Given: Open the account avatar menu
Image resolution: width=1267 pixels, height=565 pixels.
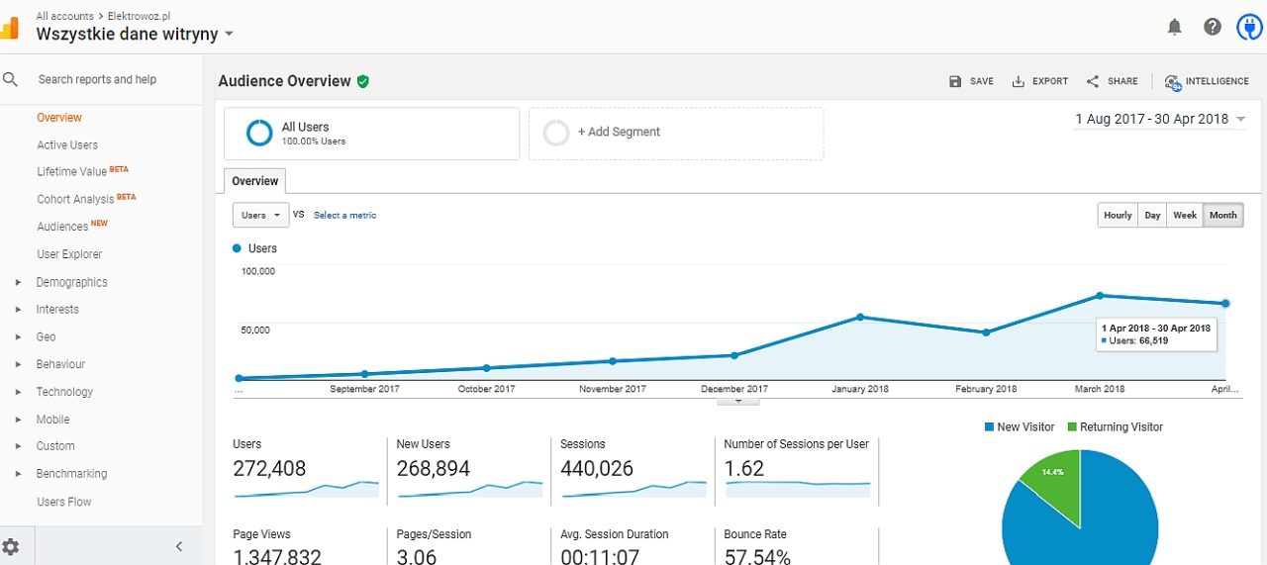Looking at the screenshot, I should (1250, 27).
